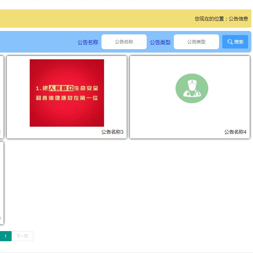
Task: Open the red slogan announcement image
Action: click(x=67, y=93)
